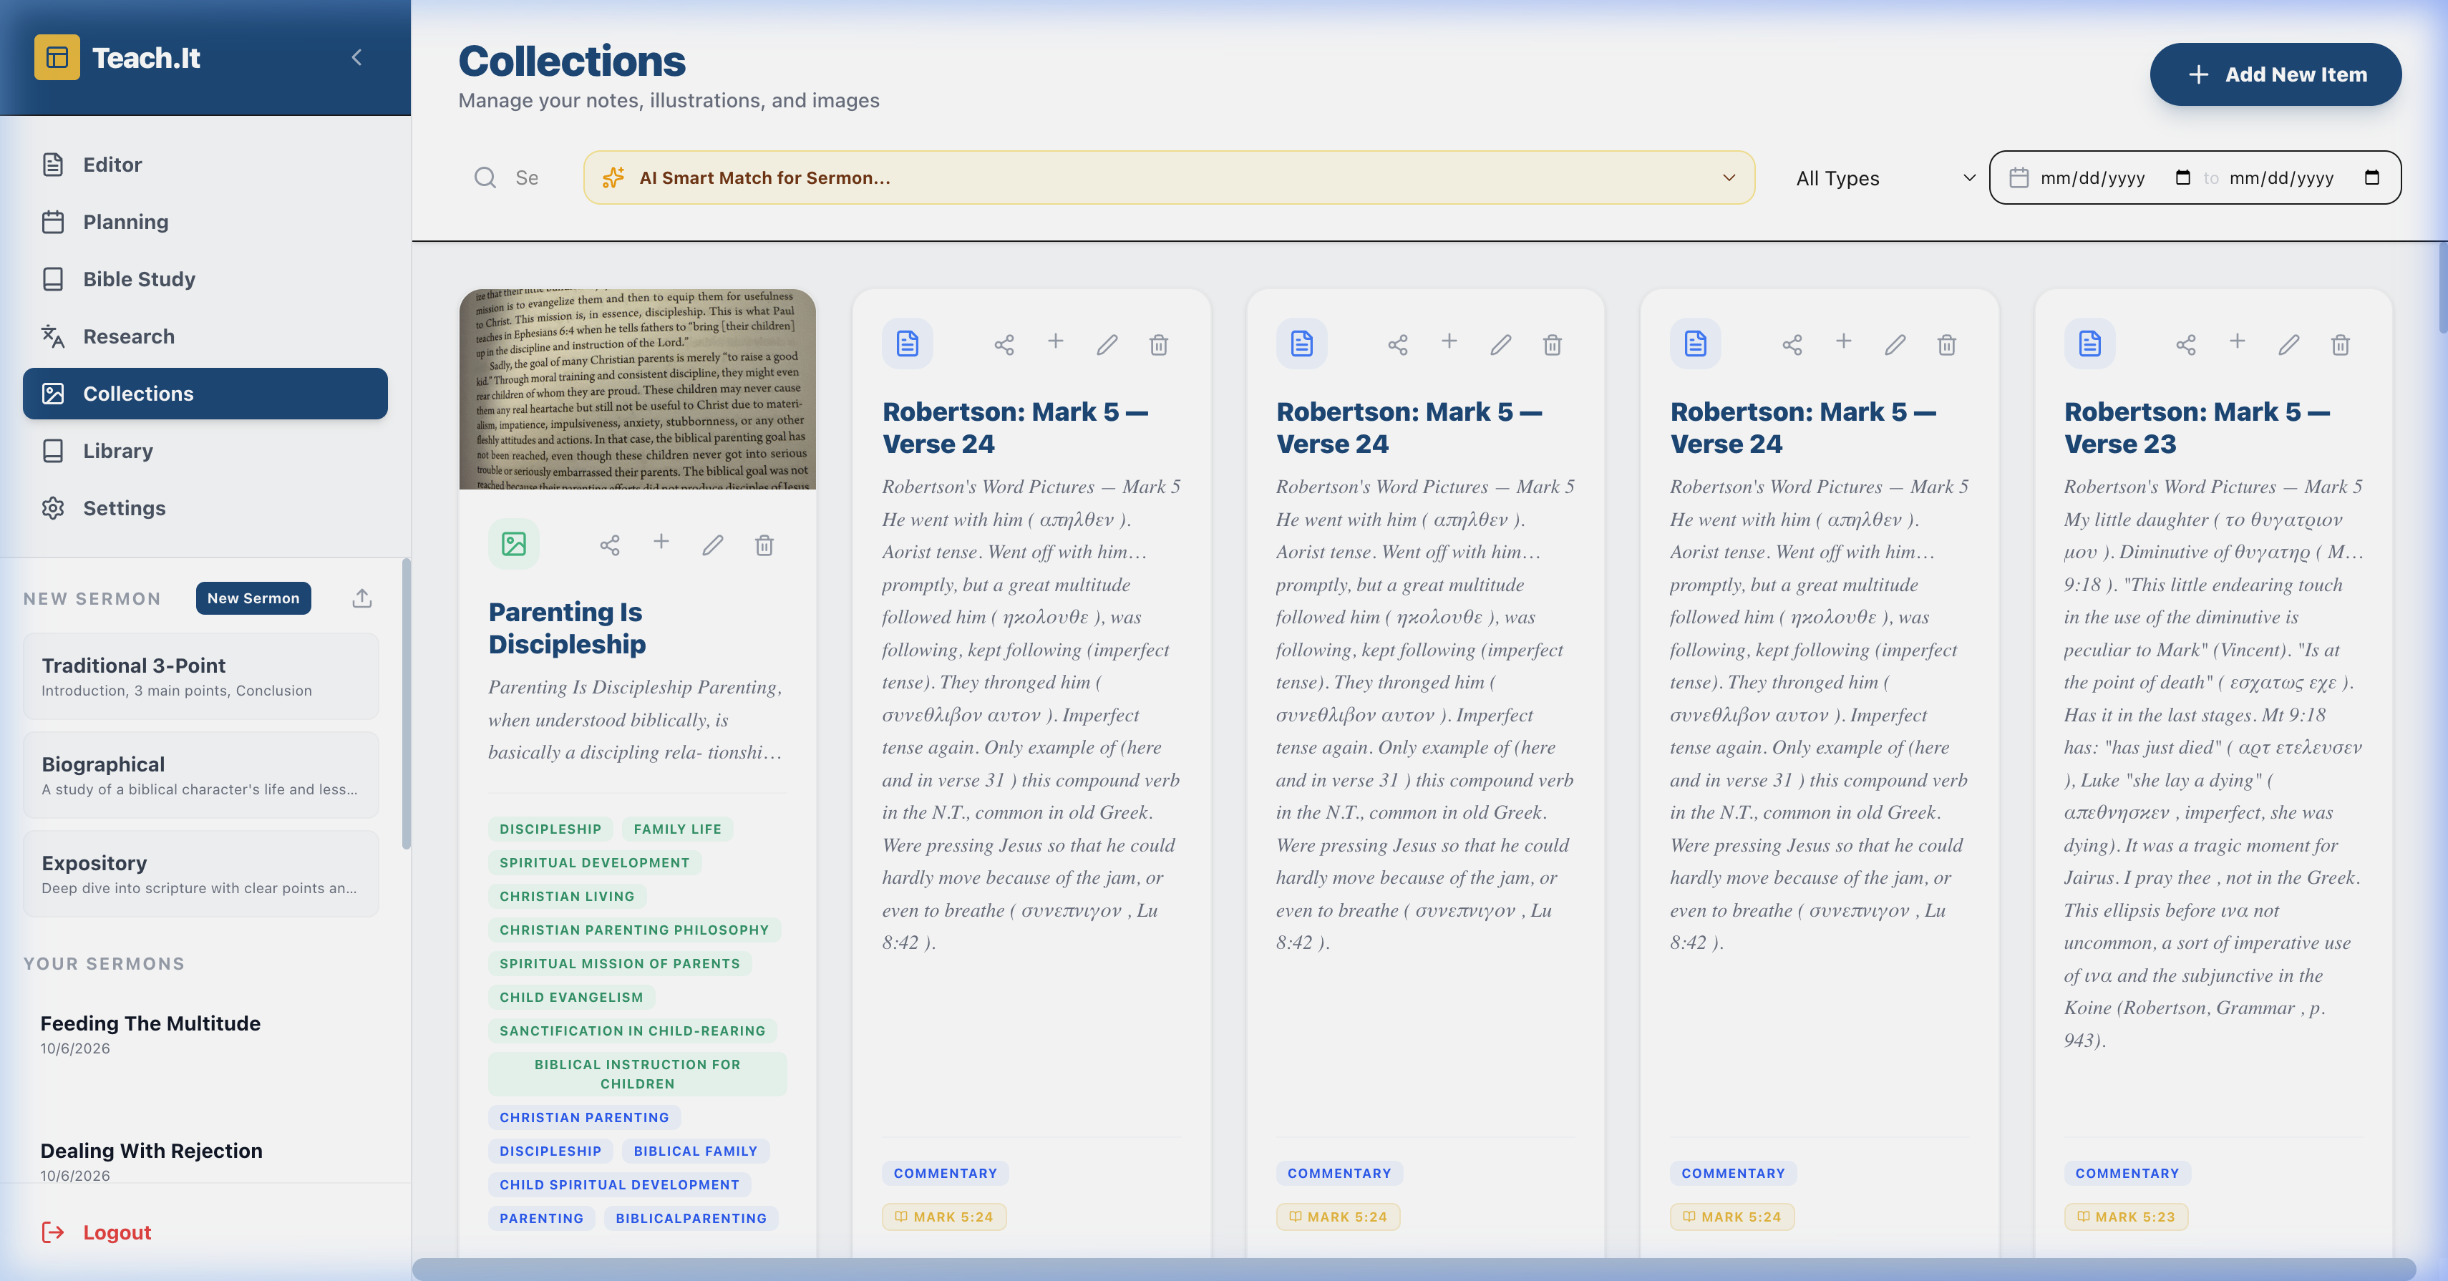Screen dimensions: 2448x1281
Task: Edit the Robertson Mark 5 Verse 23 card
Action: click(x=2289, y=344)
